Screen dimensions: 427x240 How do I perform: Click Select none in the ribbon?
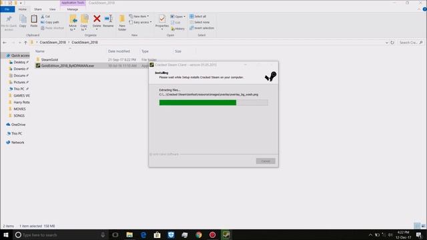tap(199, 22)
